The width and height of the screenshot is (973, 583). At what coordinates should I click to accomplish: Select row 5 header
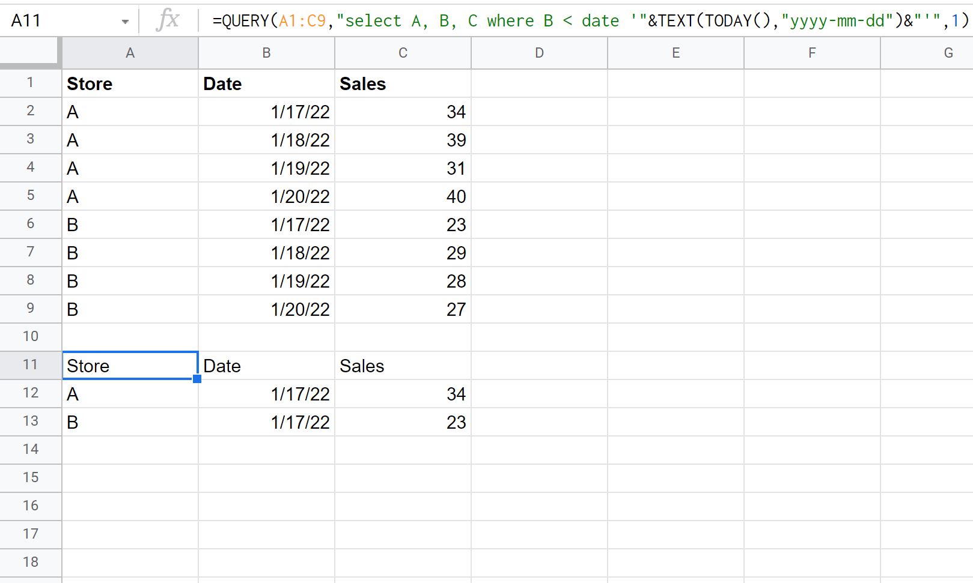(31, 196)
